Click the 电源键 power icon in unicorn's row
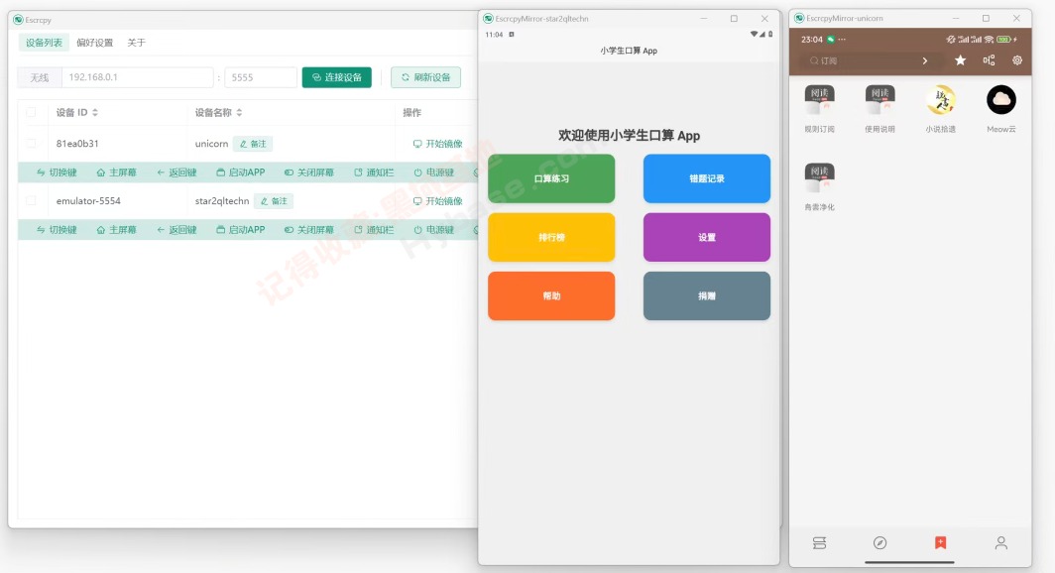Viewport: 1055px width, 573px height. 417,172
